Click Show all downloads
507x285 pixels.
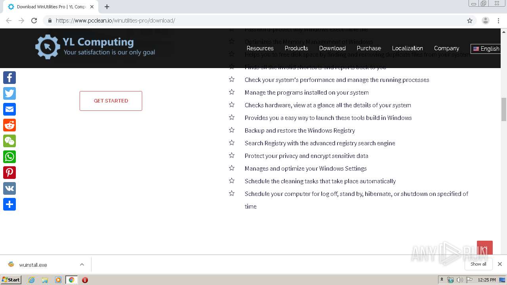[x=478, y=264]
